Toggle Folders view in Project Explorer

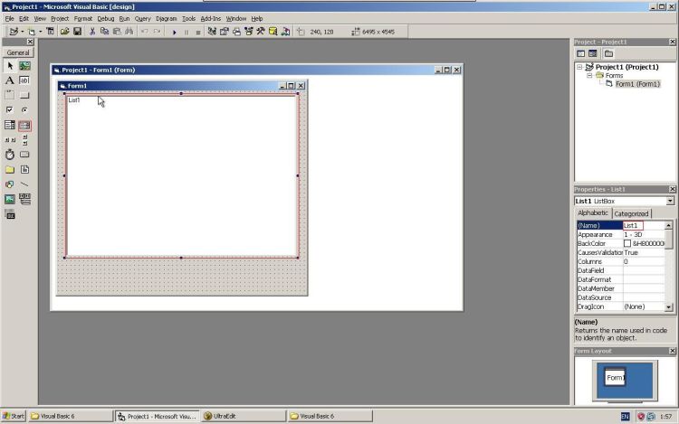[x=608, y=53]
